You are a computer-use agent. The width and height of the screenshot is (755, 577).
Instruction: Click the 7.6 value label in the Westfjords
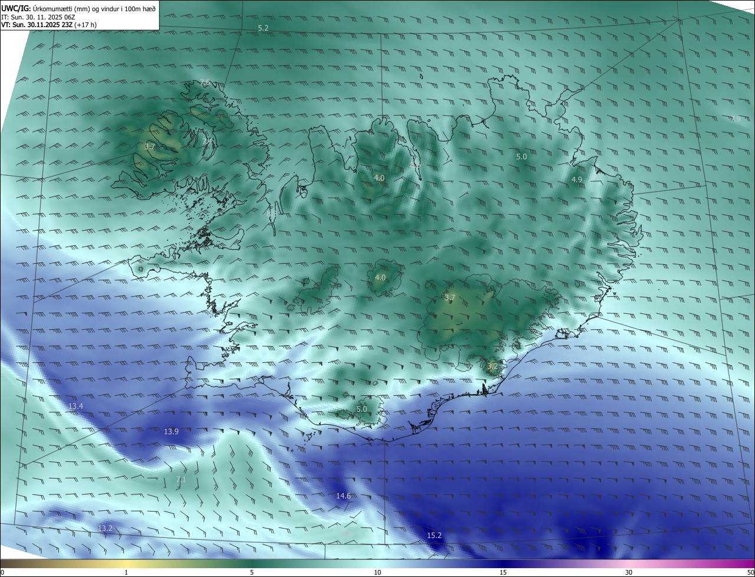coord(205,82)
